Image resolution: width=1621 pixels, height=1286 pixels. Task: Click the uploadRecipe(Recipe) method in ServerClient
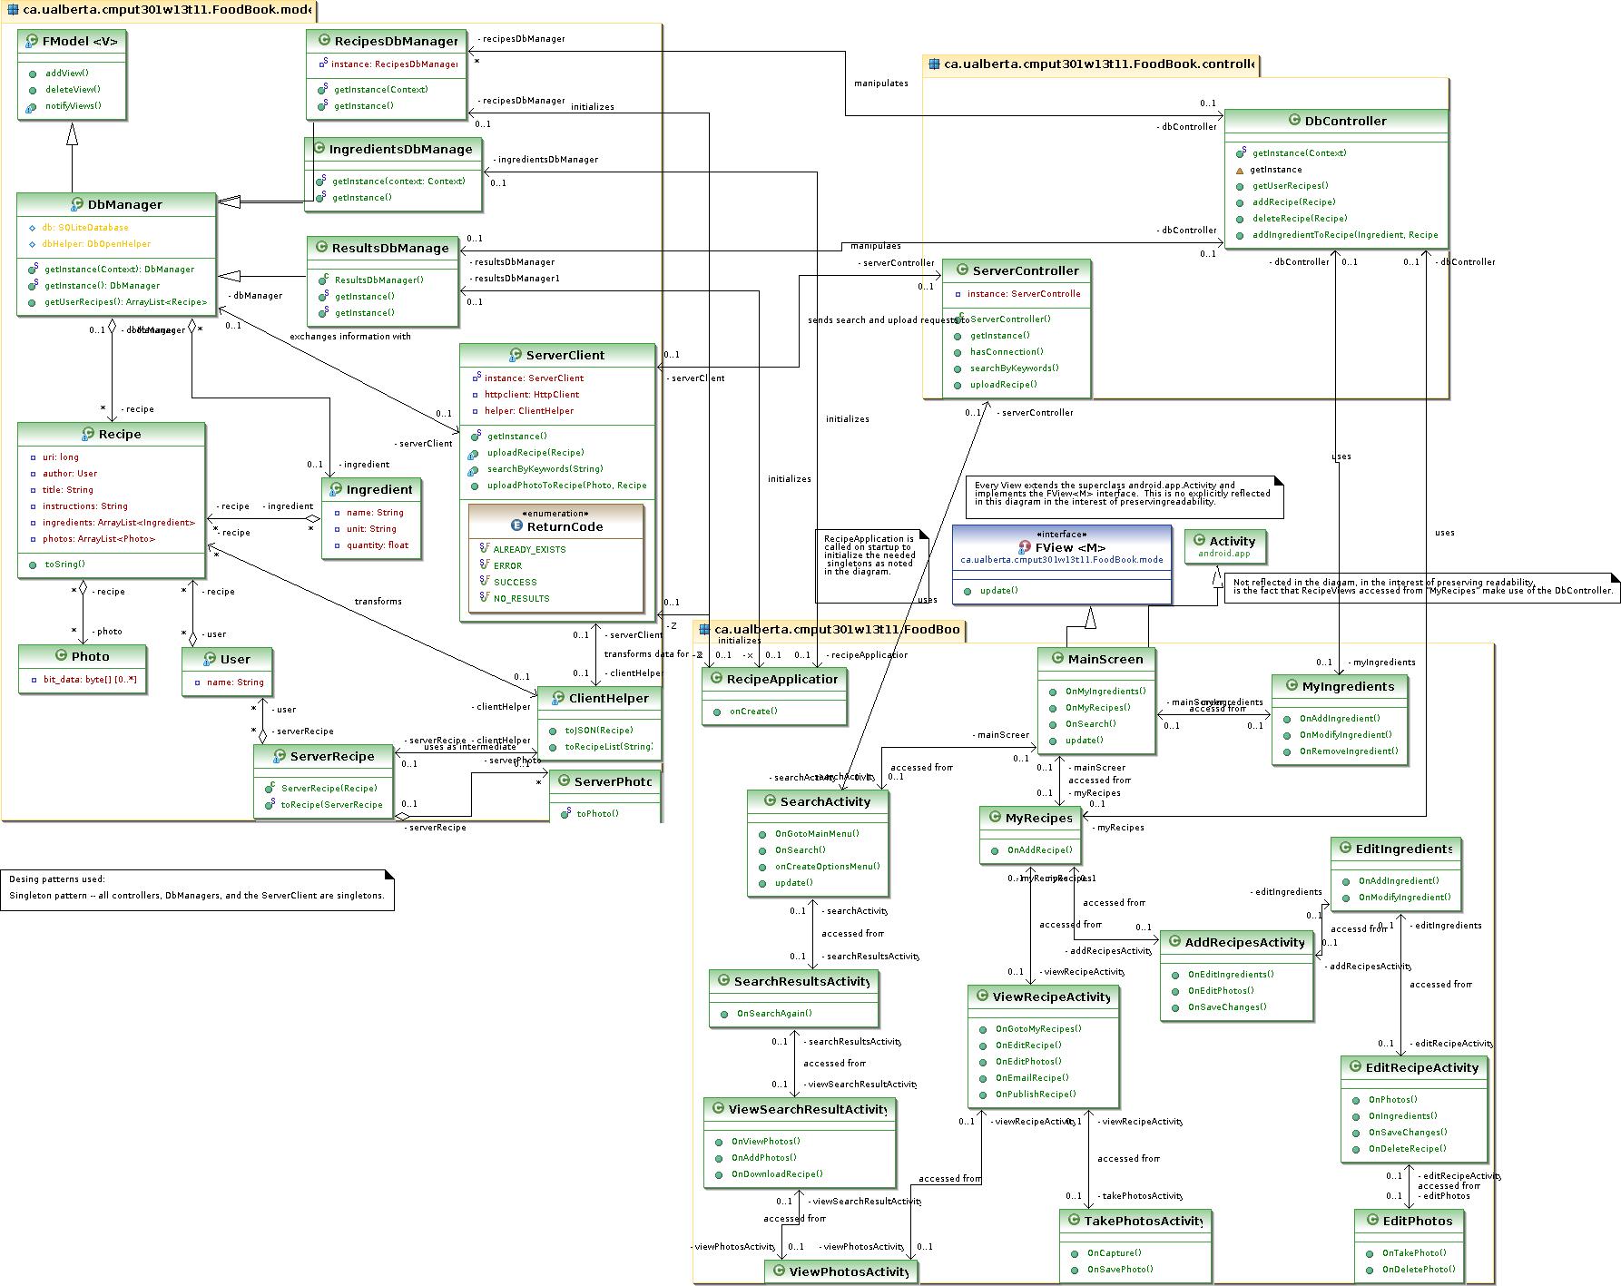pos(535,452)
